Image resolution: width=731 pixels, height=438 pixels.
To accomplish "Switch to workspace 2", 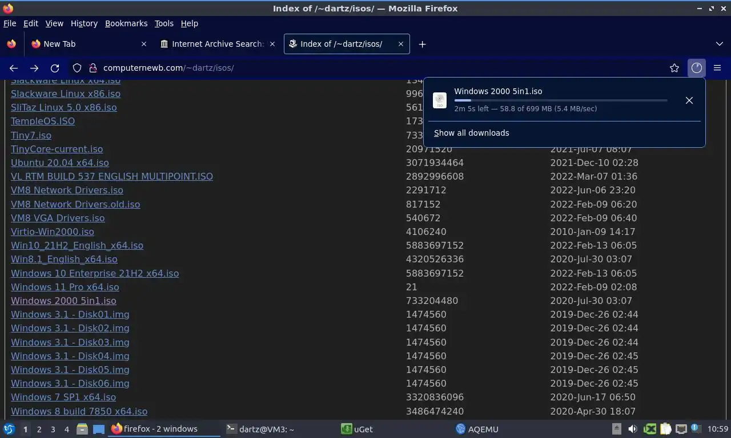I will click(x=39, y=429).
